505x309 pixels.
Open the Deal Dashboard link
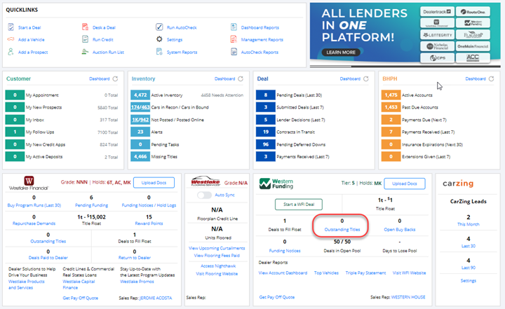pyautogui.click(x=350, y=79)
